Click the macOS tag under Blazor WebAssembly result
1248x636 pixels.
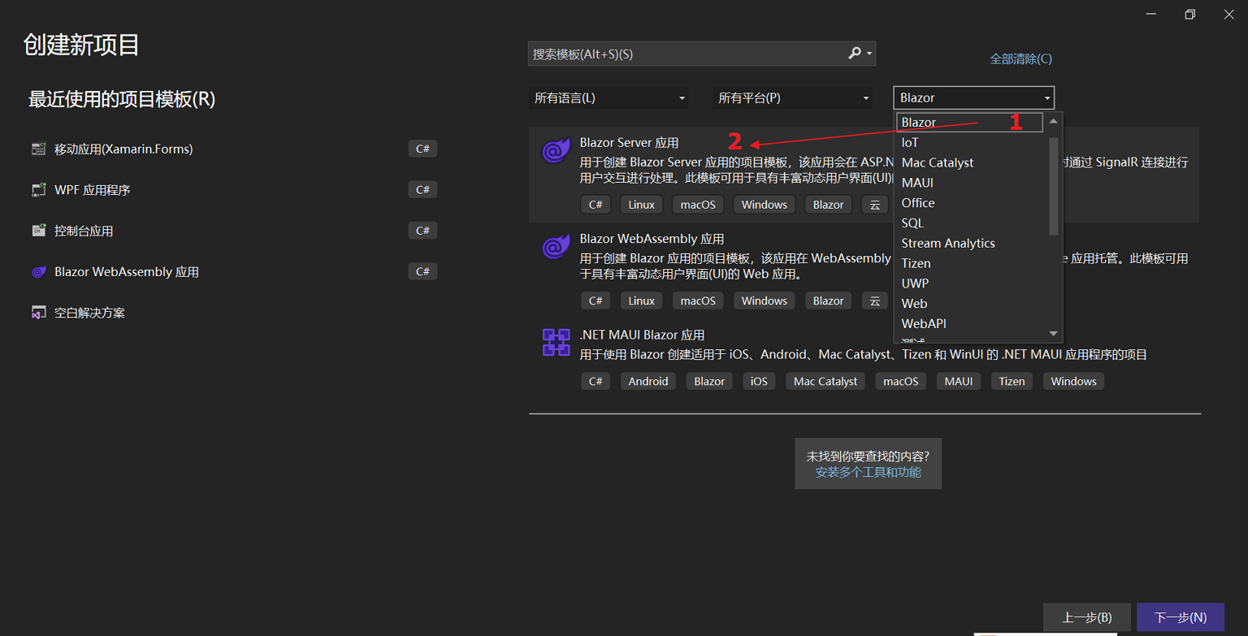coord(698,301)
